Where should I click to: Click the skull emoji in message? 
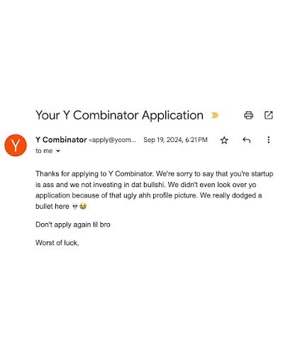pos(75,206)
